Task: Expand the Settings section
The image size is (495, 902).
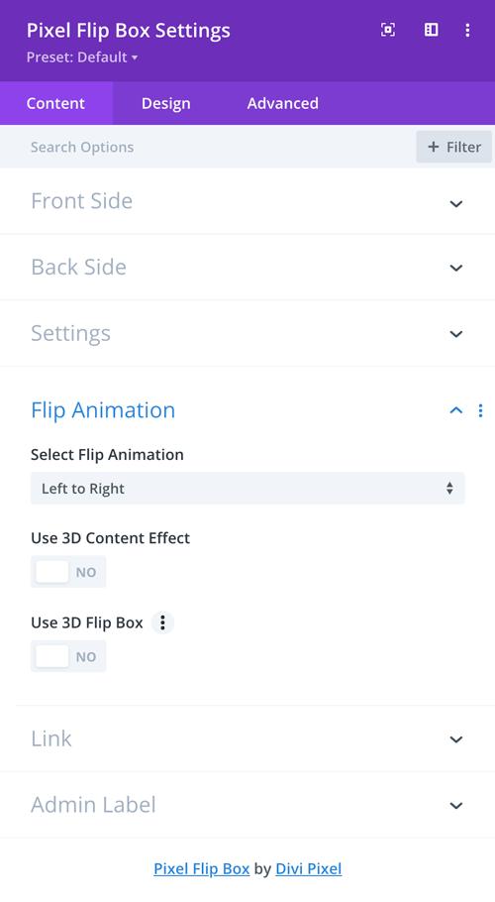Action: coord(247,333)
